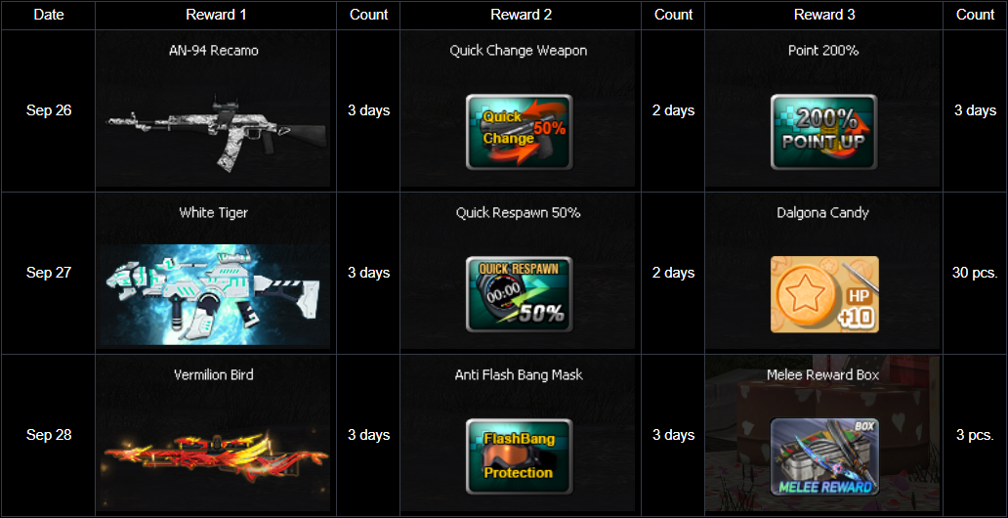Viewport: 1008px width, 518px height.
Task: Select the White Tiger weapon image
Action: click(x=214, y=295)
